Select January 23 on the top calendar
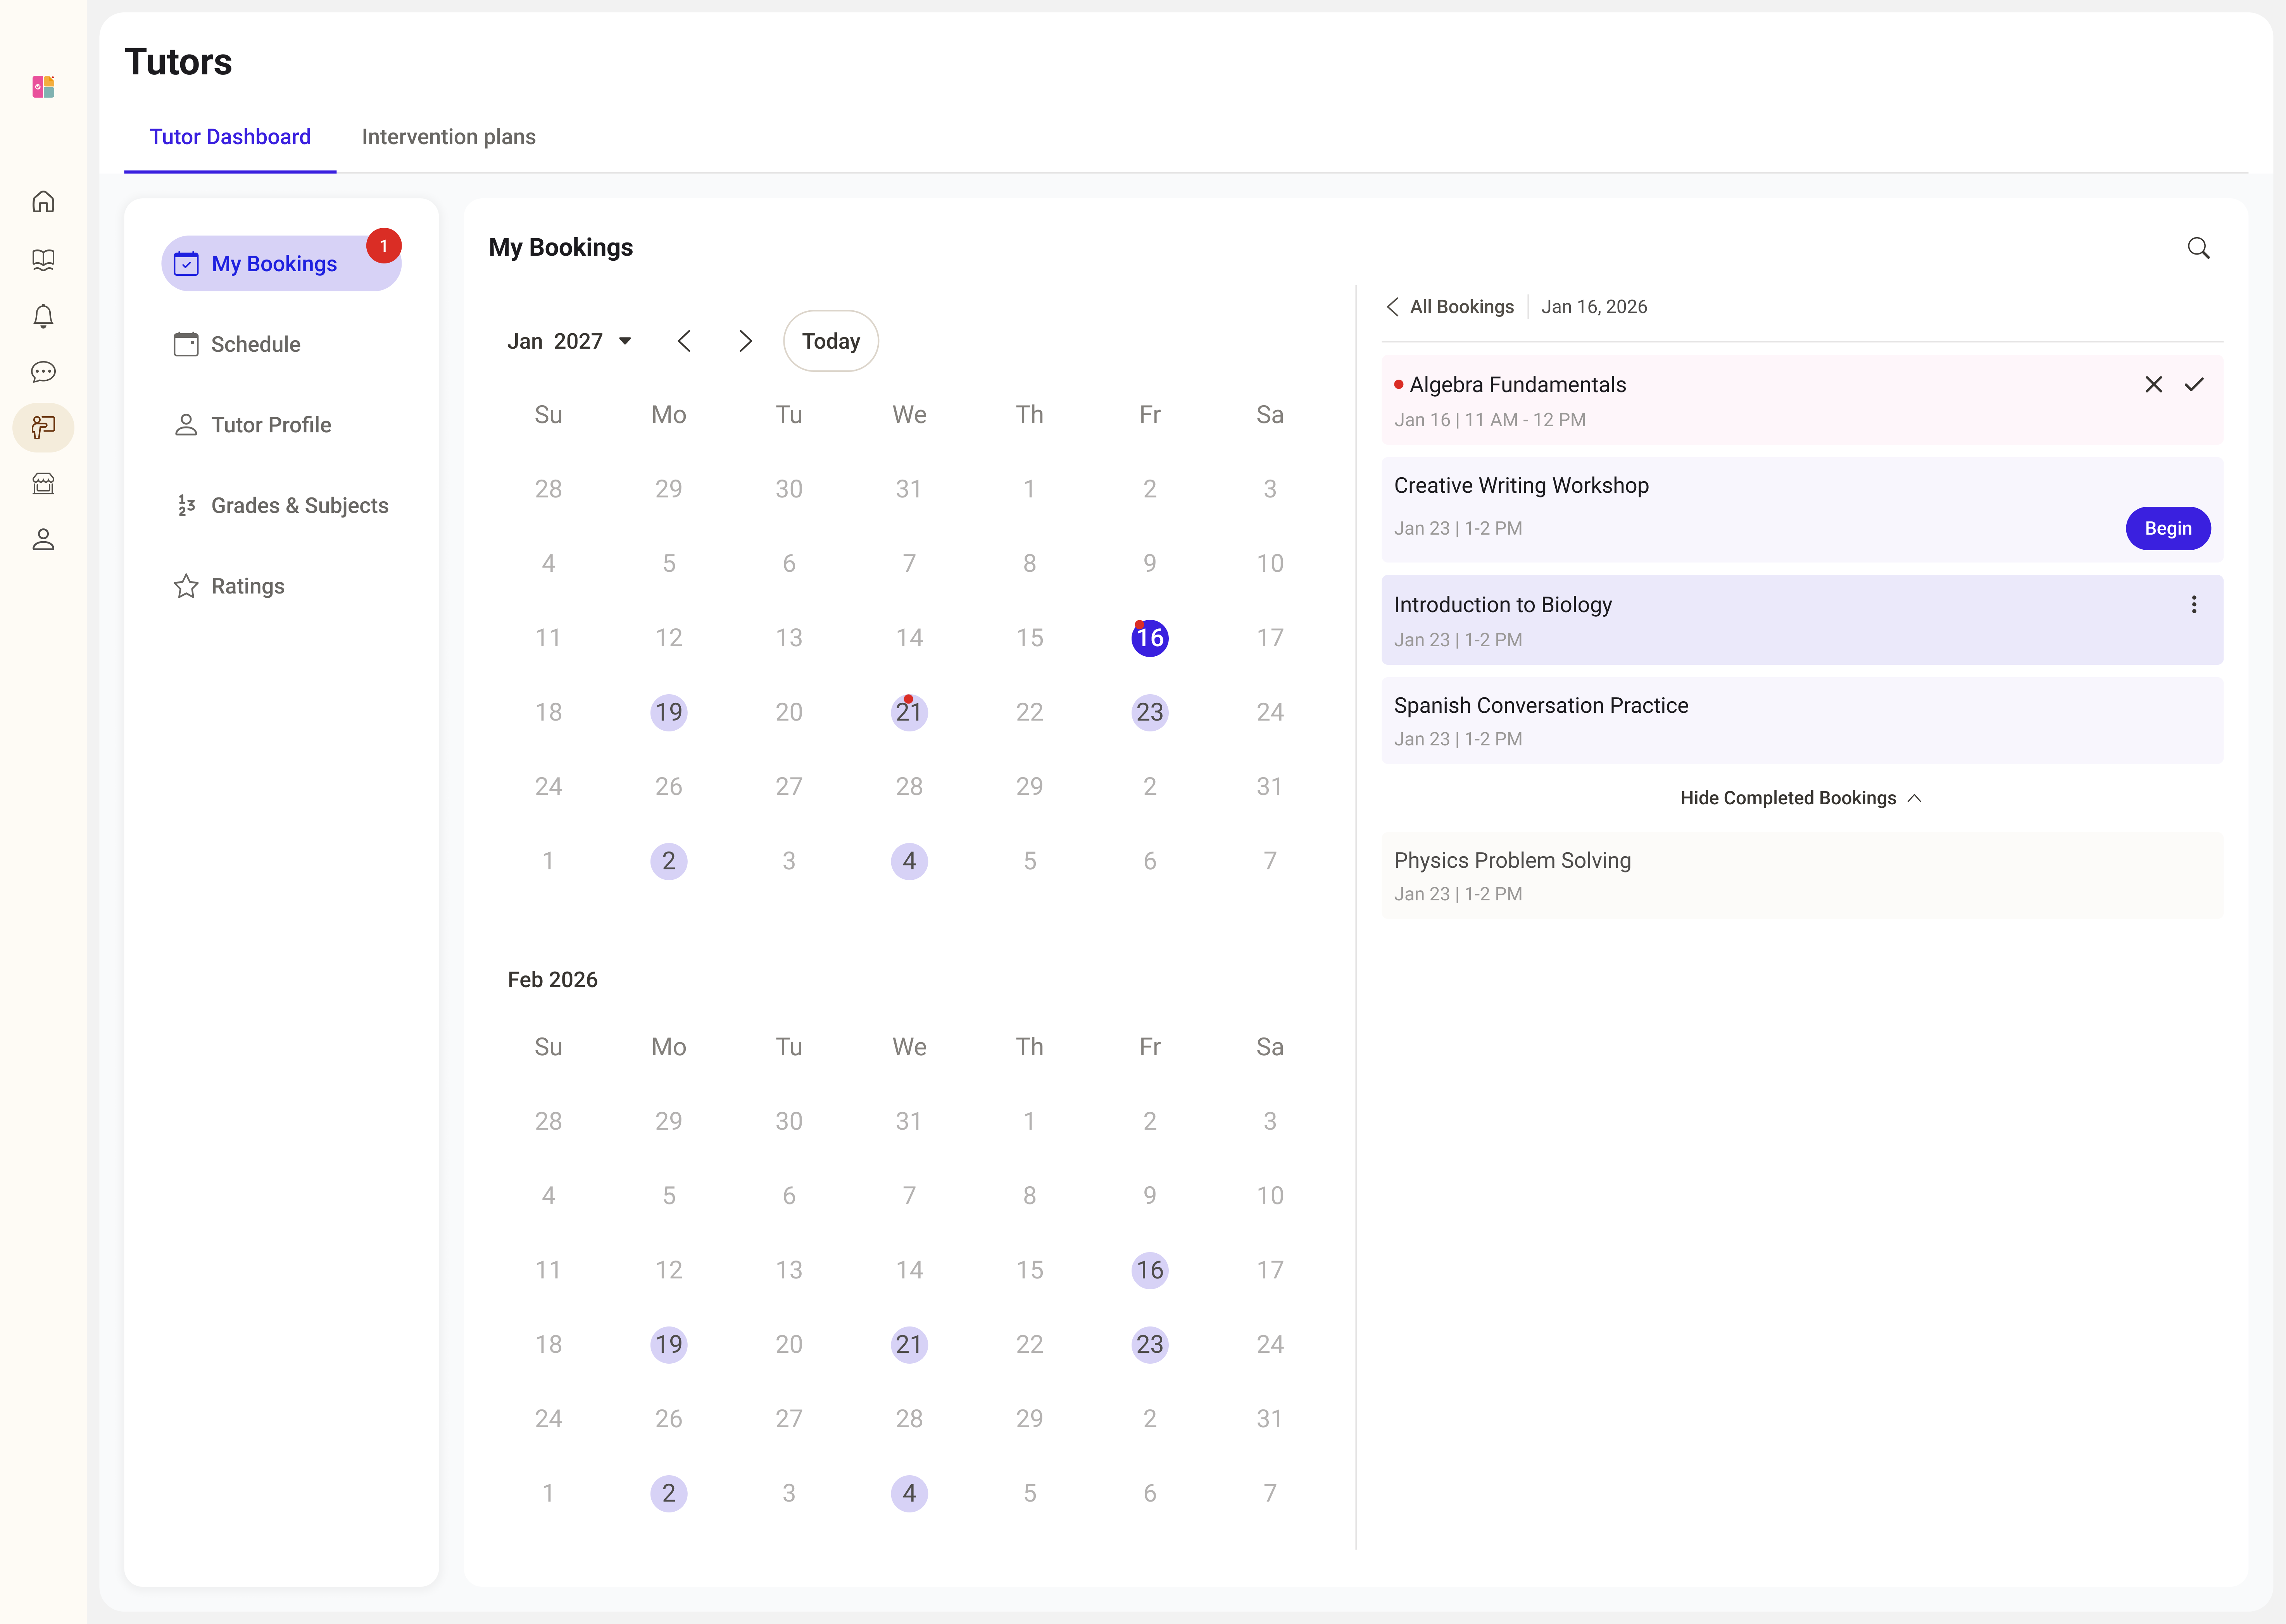 [1149, 712]
